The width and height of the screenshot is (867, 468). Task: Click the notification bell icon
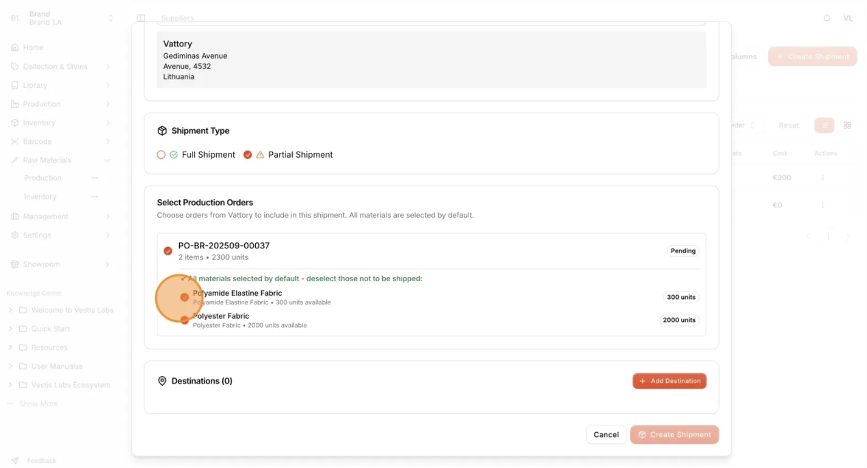click(827, 18)
